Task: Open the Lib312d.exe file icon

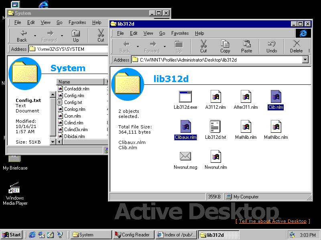Action: [185, 96]
